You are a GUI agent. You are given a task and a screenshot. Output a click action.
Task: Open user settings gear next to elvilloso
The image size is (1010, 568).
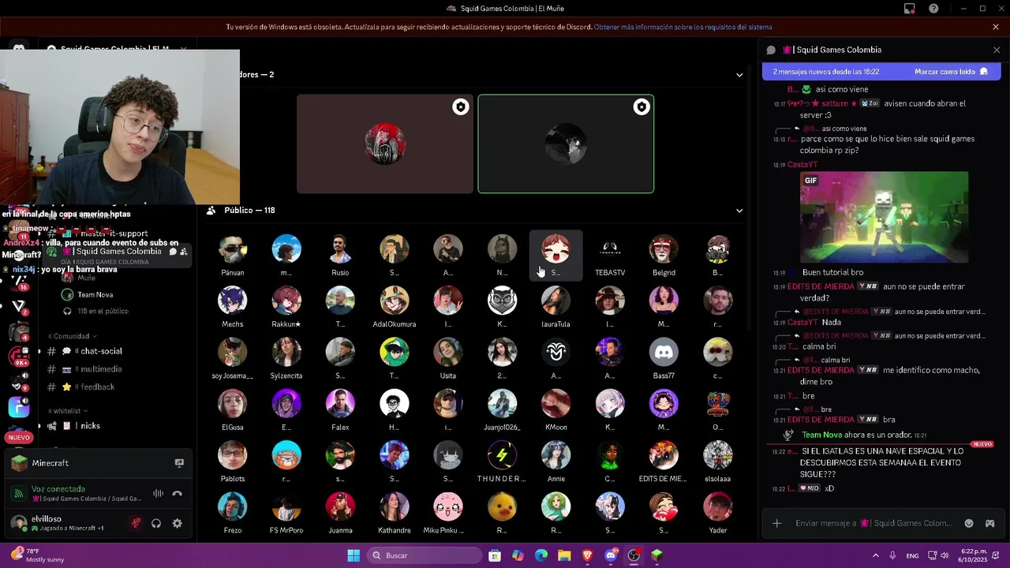tap(177, 523)
